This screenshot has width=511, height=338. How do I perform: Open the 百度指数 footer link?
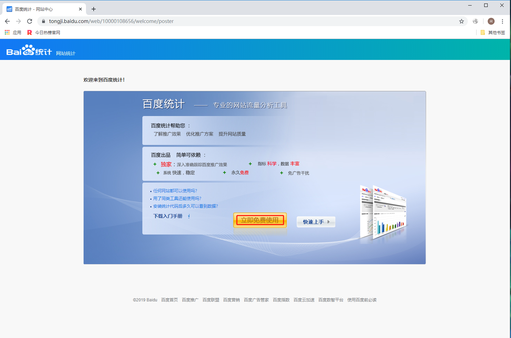[281, 300]
